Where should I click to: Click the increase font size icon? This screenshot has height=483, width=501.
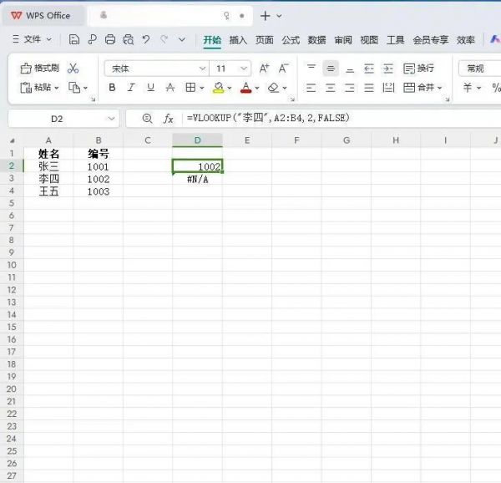tap(265, 69)
